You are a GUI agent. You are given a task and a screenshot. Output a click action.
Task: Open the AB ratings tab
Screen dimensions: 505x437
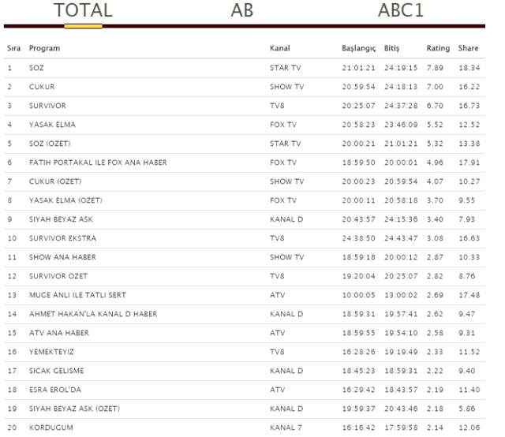[x=242, y=10]
